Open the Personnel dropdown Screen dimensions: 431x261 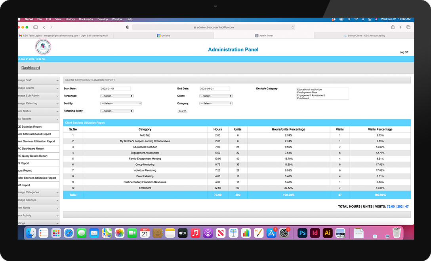pos(117,96)
